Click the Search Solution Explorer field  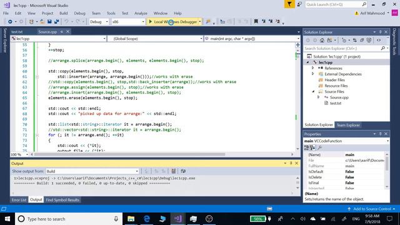pyautogui.click(x=346, y=49)
